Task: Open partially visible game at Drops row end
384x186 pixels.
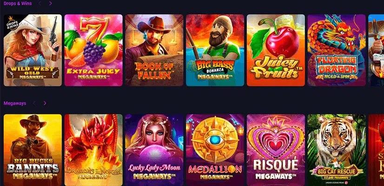Action: 376,50
